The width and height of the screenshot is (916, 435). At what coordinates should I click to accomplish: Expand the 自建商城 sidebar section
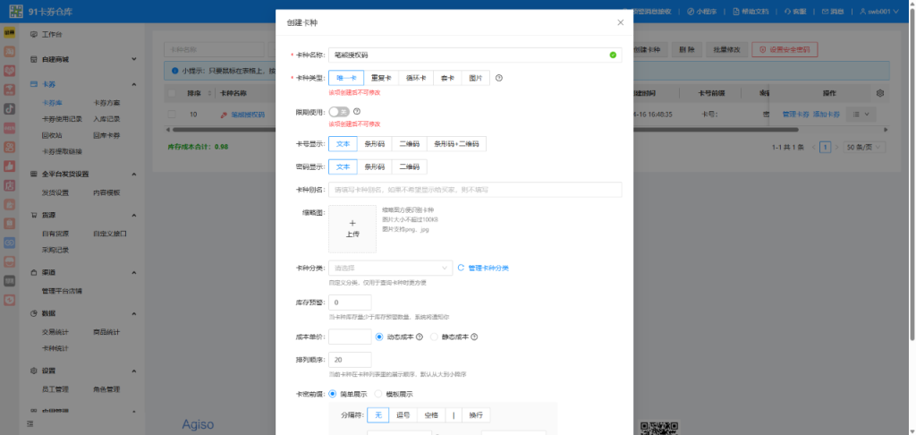coord(134,59)
